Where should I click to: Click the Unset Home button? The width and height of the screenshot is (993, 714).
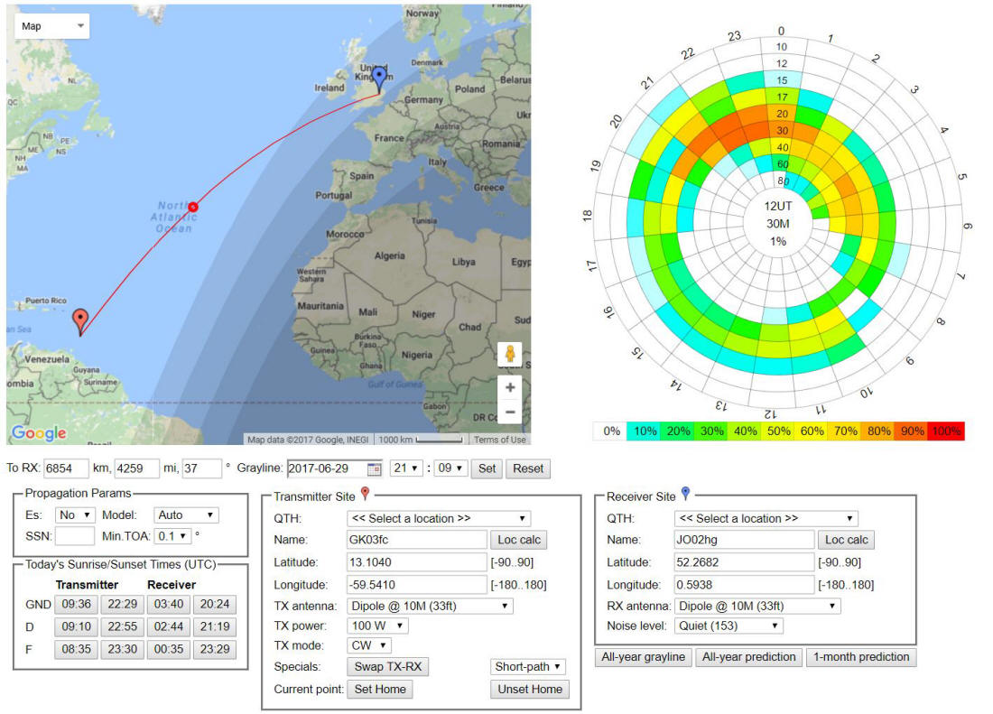530,689
